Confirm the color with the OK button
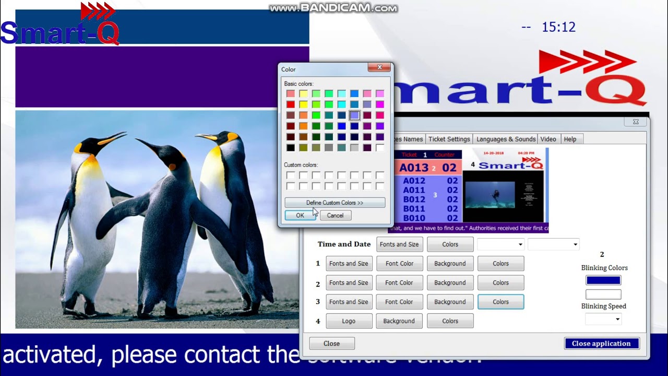 coord(300,215)
